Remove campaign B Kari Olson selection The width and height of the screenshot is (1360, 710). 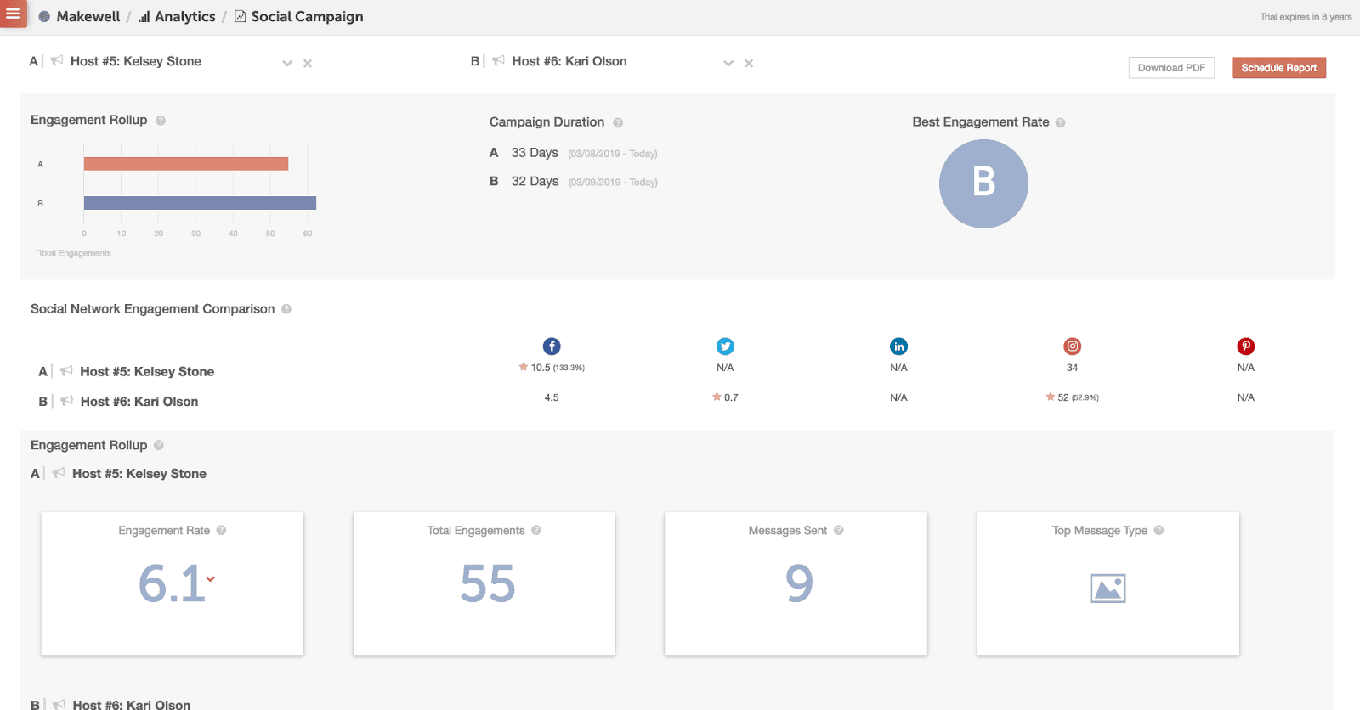[749, 64]
